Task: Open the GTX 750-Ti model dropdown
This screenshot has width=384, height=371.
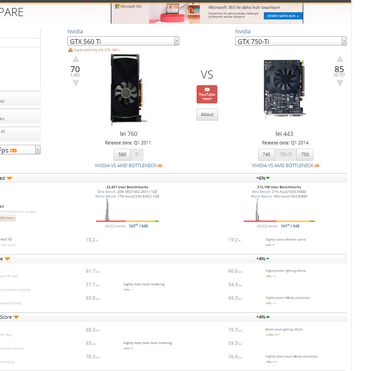Action: (x=291, y=41)
